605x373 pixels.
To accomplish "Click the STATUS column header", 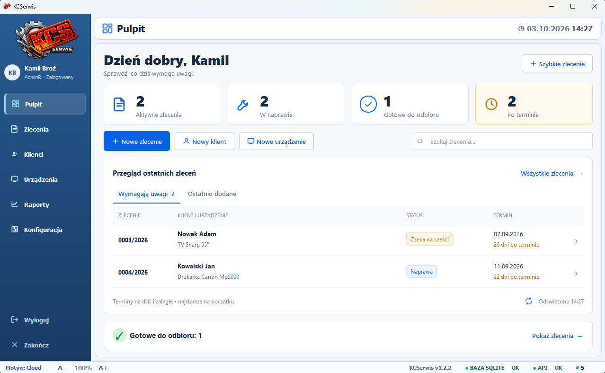I will (x=414, y=215).
